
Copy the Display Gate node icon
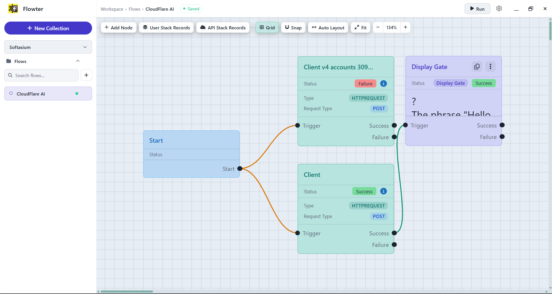[477, 66]
